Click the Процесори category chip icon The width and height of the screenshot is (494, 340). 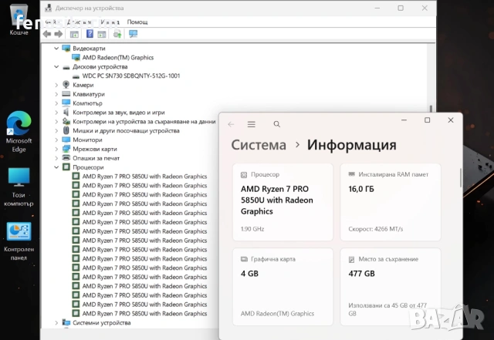pyautogui.click(x=66, y=167)
